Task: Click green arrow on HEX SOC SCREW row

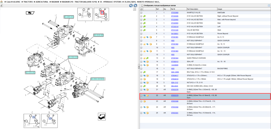Action: point(144,86)
